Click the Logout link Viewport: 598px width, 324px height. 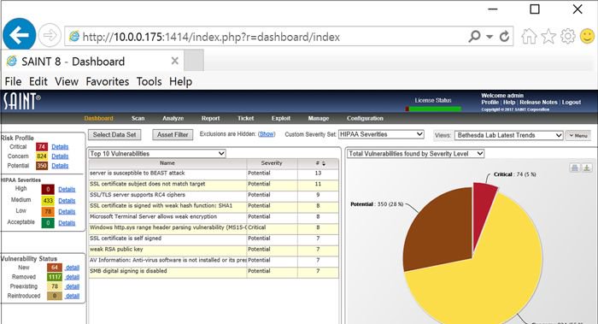coord(572,103)
